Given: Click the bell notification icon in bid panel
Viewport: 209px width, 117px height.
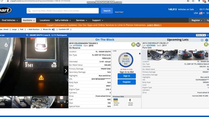Looking at the screenshot, I should 140,53.
